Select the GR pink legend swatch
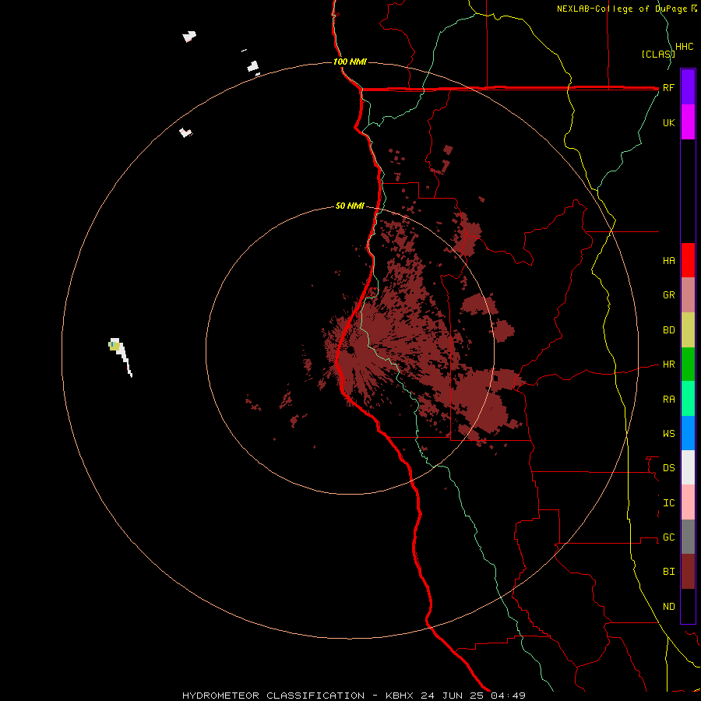 [x=688, y=295]
